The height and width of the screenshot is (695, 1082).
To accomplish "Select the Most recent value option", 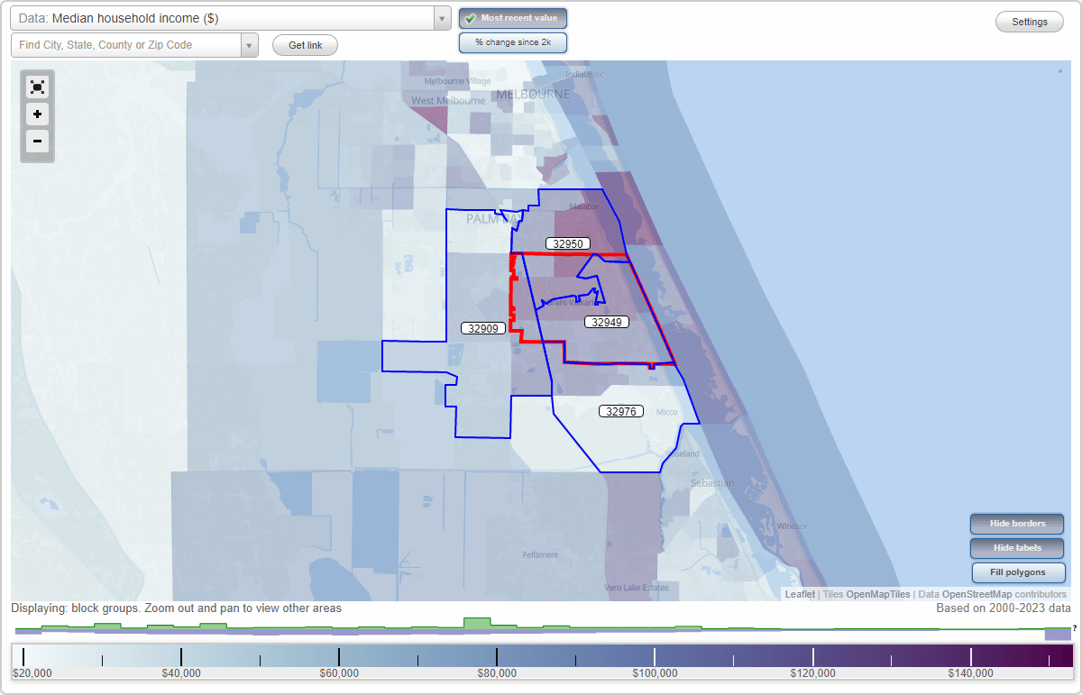I will 513,18.
